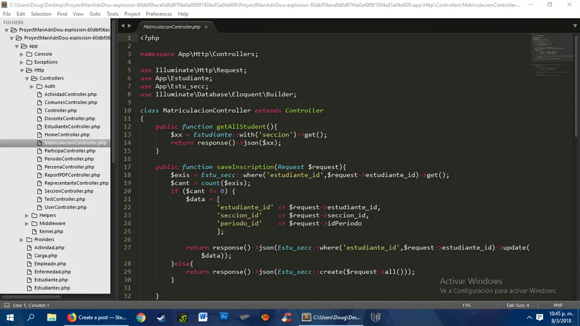This screenshot has height=326, width=580.
Task: Open RepresentanteController.php file
Action: [x=76, y=183]
